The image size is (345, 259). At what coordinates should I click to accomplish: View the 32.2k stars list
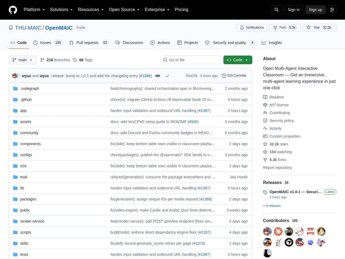(x=275, y=144)
